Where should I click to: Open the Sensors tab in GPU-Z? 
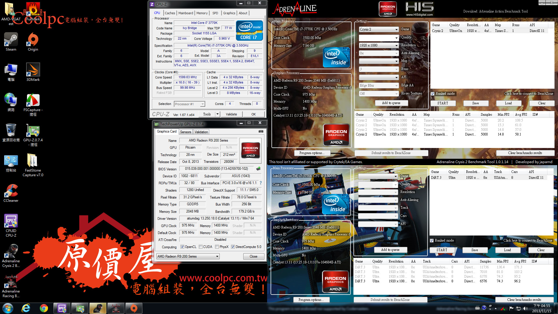click(185, 132)
